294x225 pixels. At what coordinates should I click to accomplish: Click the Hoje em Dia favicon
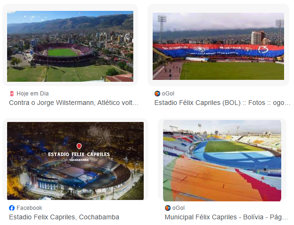tap(12, 94)
